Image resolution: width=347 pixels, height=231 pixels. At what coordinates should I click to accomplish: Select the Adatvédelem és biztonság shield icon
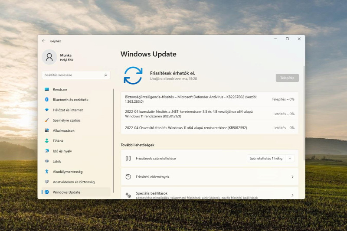coord(47,182)
